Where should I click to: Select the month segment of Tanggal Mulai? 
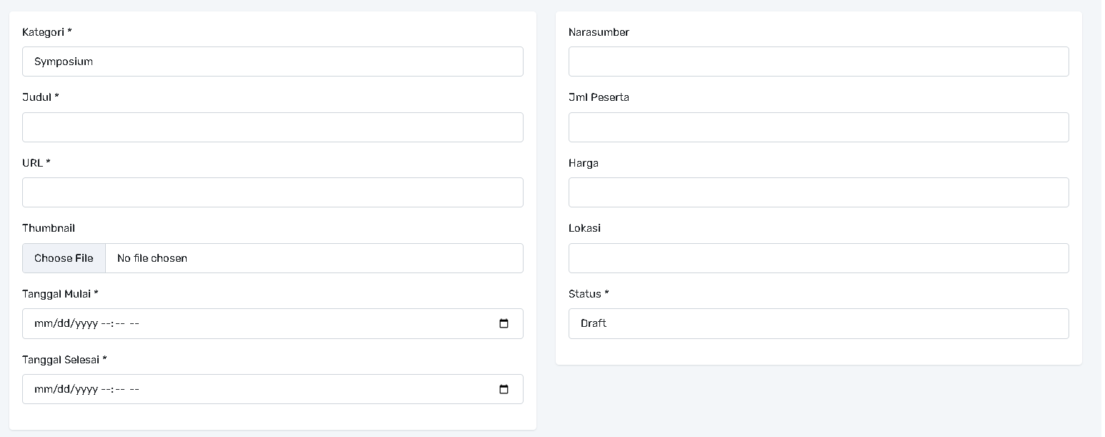tap(42, 324)
